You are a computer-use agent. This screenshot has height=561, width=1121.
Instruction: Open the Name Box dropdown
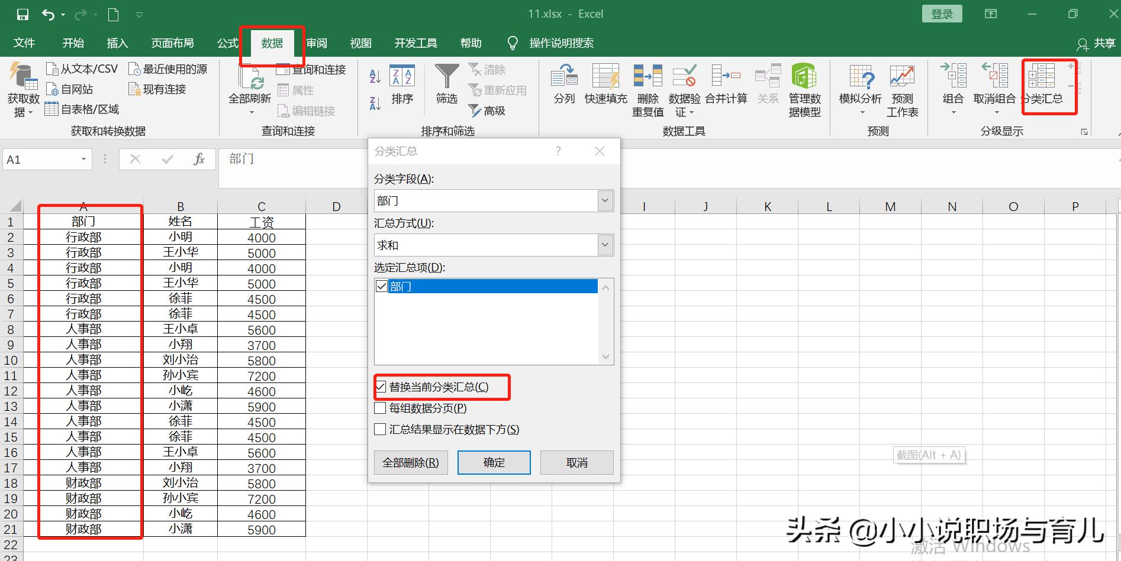83,159
